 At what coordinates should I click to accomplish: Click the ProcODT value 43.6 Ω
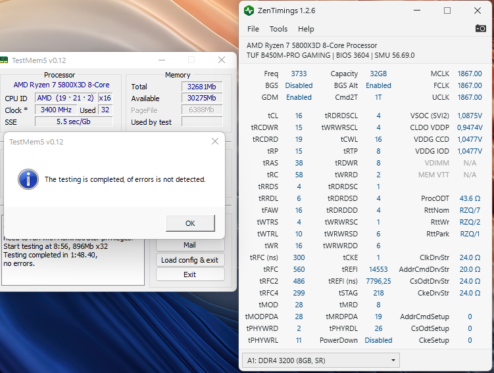(470, 198)
